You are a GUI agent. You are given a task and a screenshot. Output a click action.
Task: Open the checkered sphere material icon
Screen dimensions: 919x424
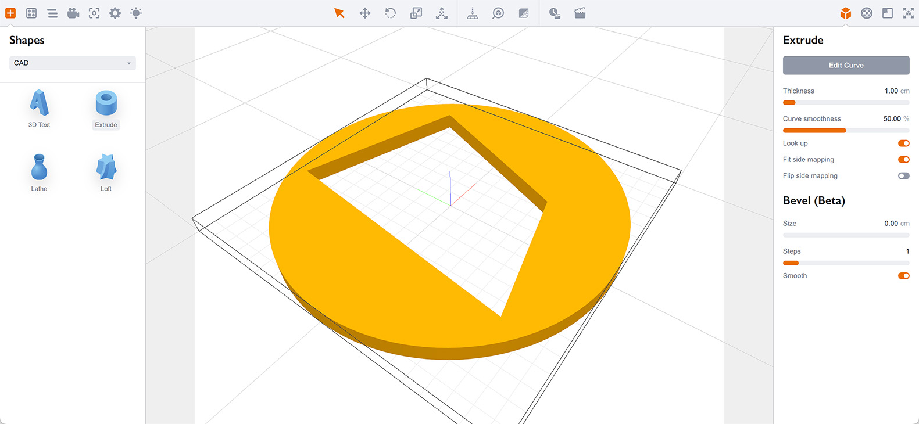(867, 13)
